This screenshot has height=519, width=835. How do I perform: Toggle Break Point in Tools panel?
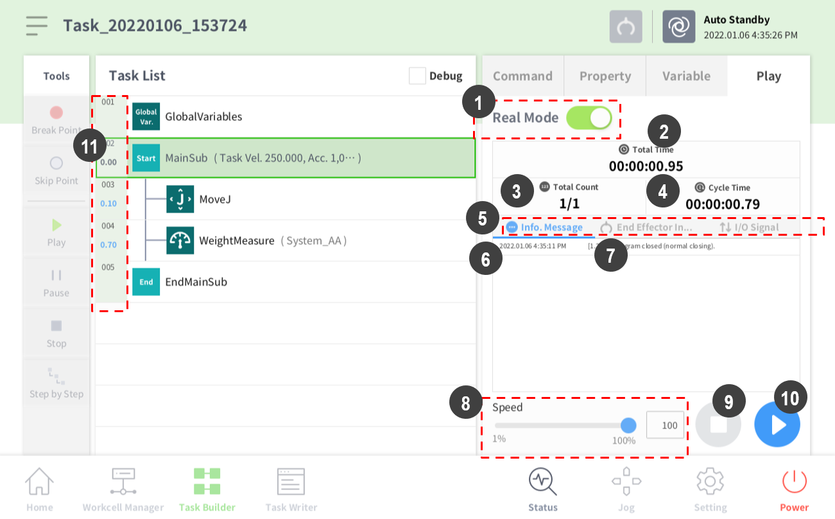[56, 119]
